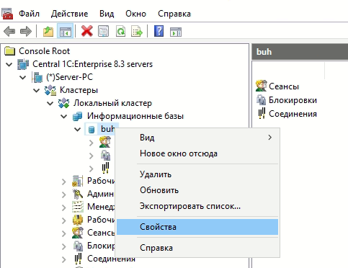This screenshot has height=268, width=348.
Task: Choose Удалить in context menu
Action: coord(197,174)
